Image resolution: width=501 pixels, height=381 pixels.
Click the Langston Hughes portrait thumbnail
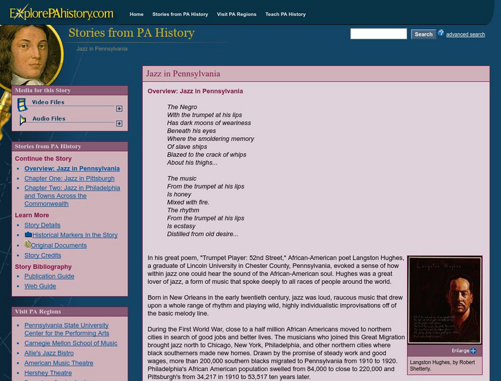(445, 300)
